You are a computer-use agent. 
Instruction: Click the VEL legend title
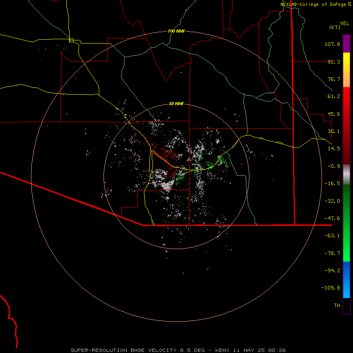tap(344, 23)
